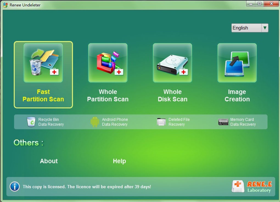The width and height of the screenshot is (280, 202).
Task: Click the English language combo box
Action: [x=250, y=28]
